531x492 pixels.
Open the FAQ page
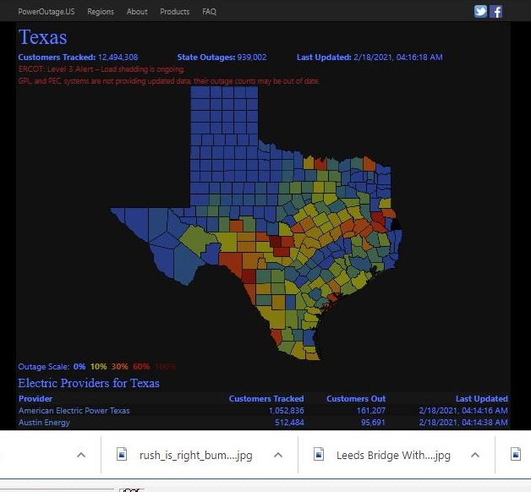209,12
